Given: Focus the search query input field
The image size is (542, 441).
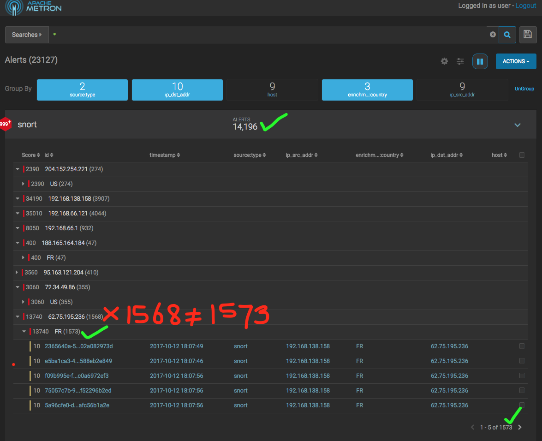Looking at the screenshot, I should click(268, 35).
